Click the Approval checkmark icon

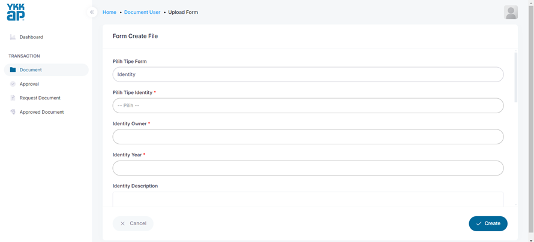click(x=13, y=84)
